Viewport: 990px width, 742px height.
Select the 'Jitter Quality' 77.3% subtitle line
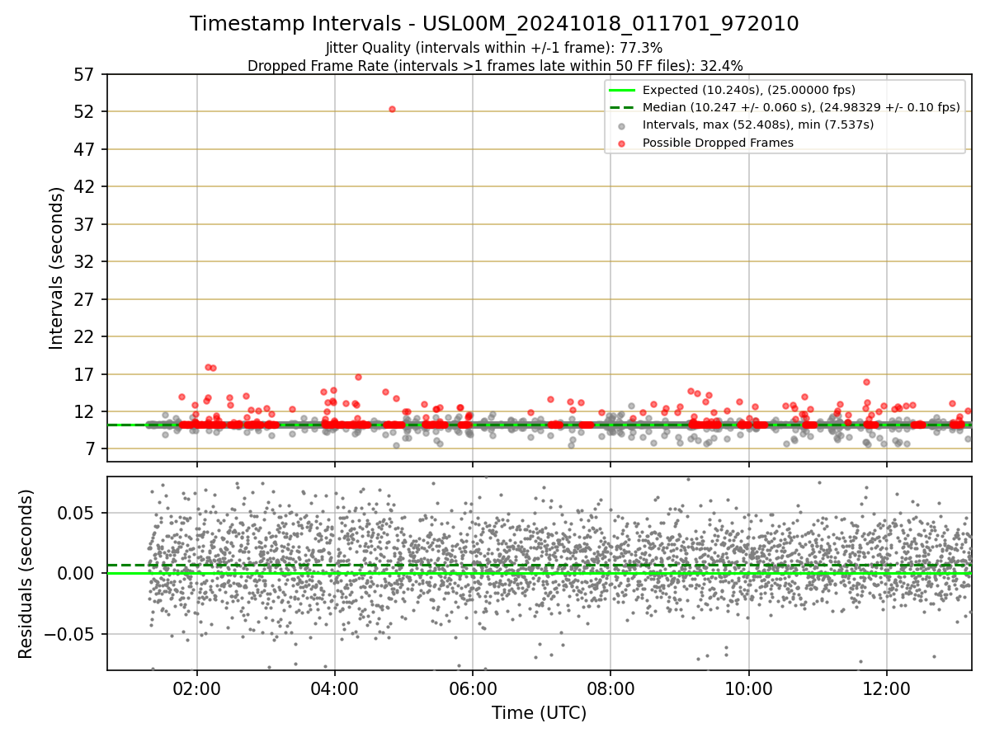point(494,48)
